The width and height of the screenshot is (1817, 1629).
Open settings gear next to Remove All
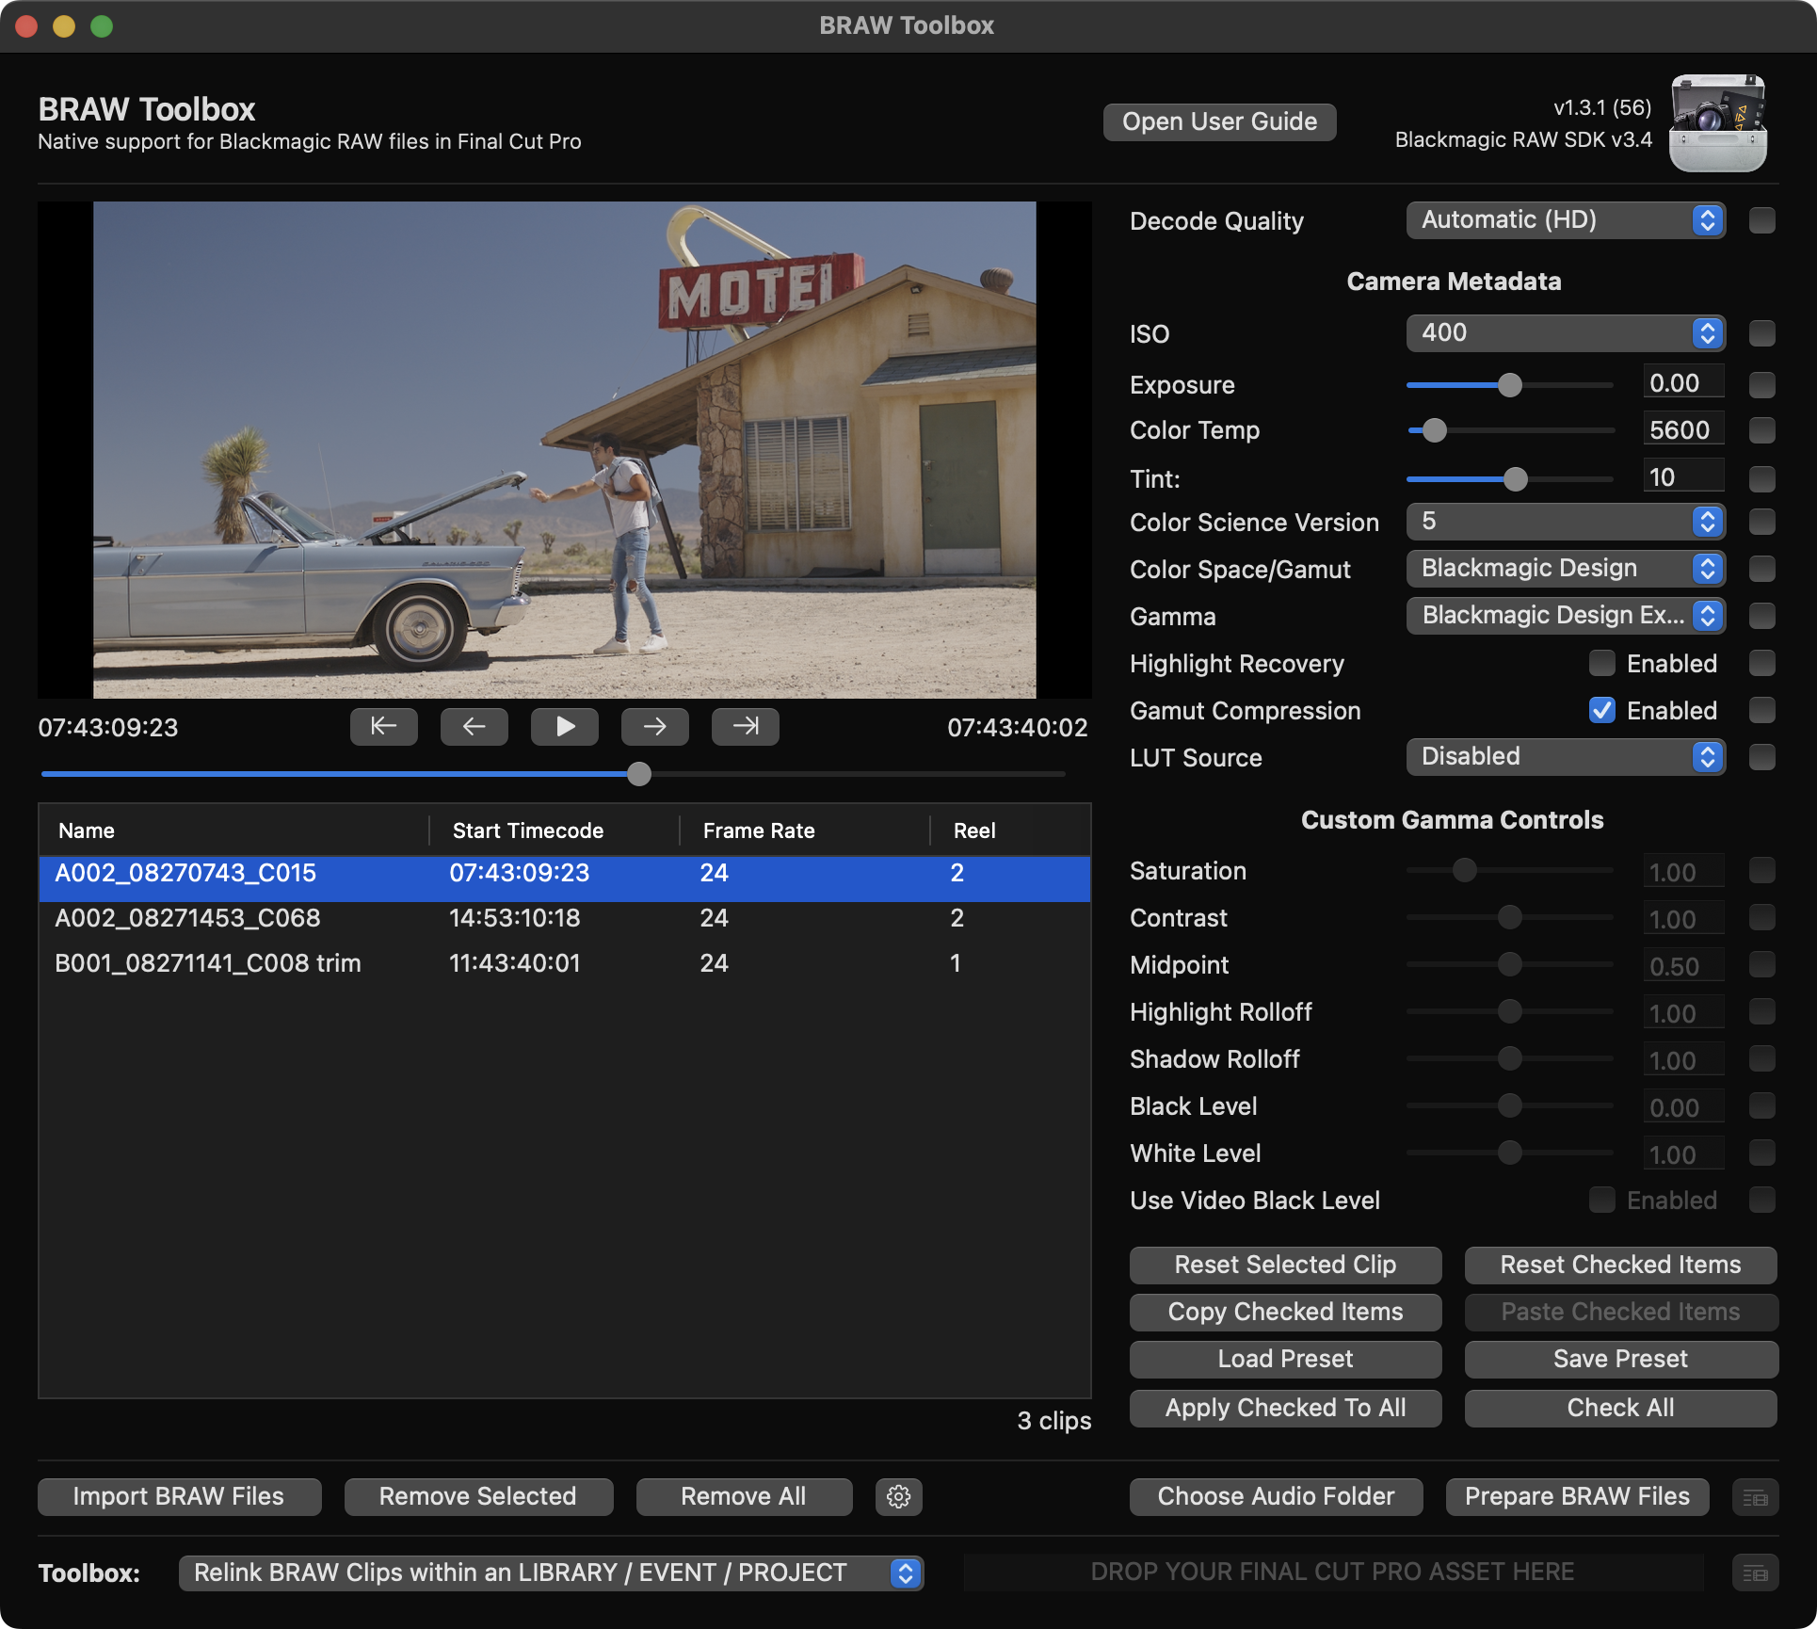point(898,1496)
